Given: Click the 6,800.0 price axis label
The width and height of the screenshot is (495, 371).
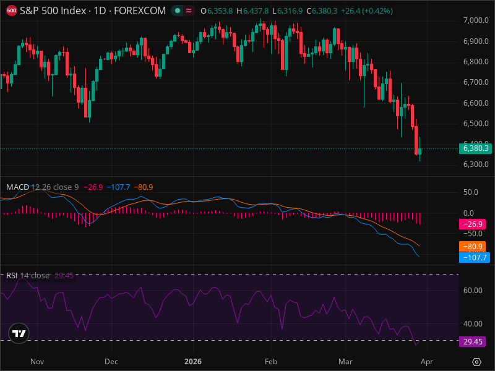Looking at the screenshot, I should [476, 62].
